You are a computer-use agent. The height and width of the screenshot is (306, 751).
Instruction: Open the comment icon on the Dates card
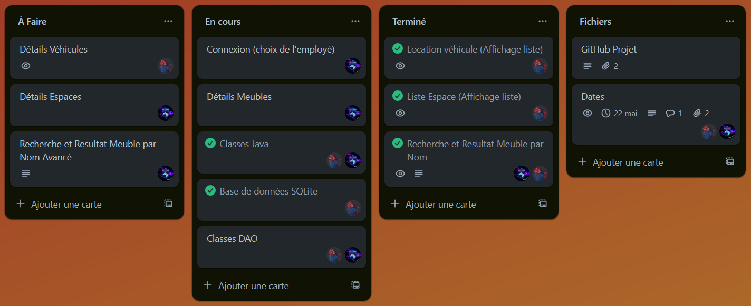(x=671, y=113)
